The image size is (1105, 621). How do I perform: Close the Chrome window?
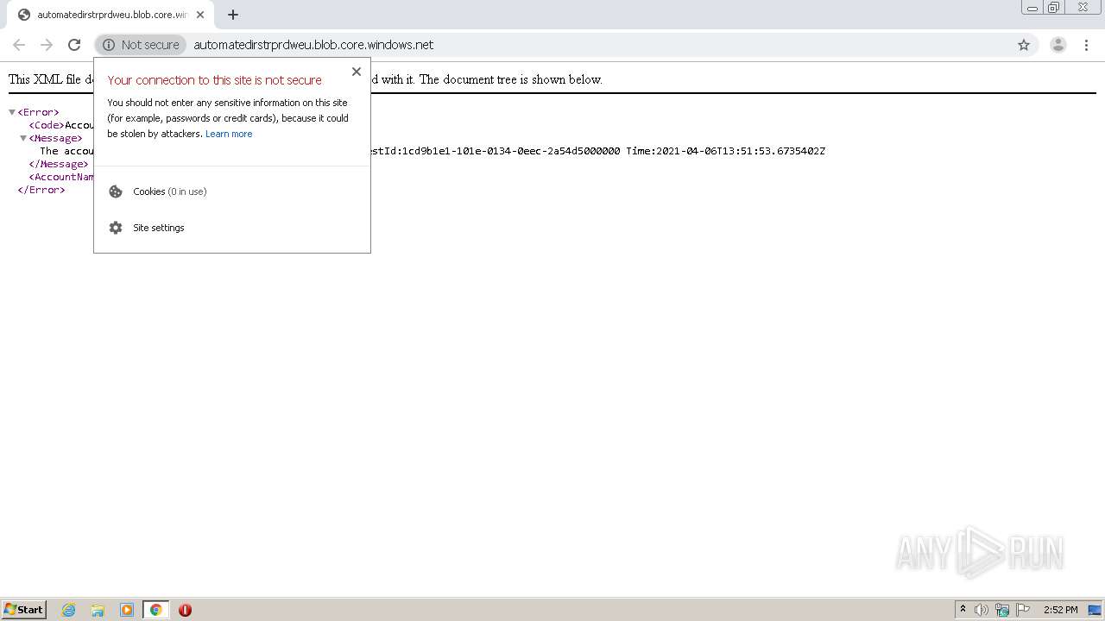click(1083, 8)
